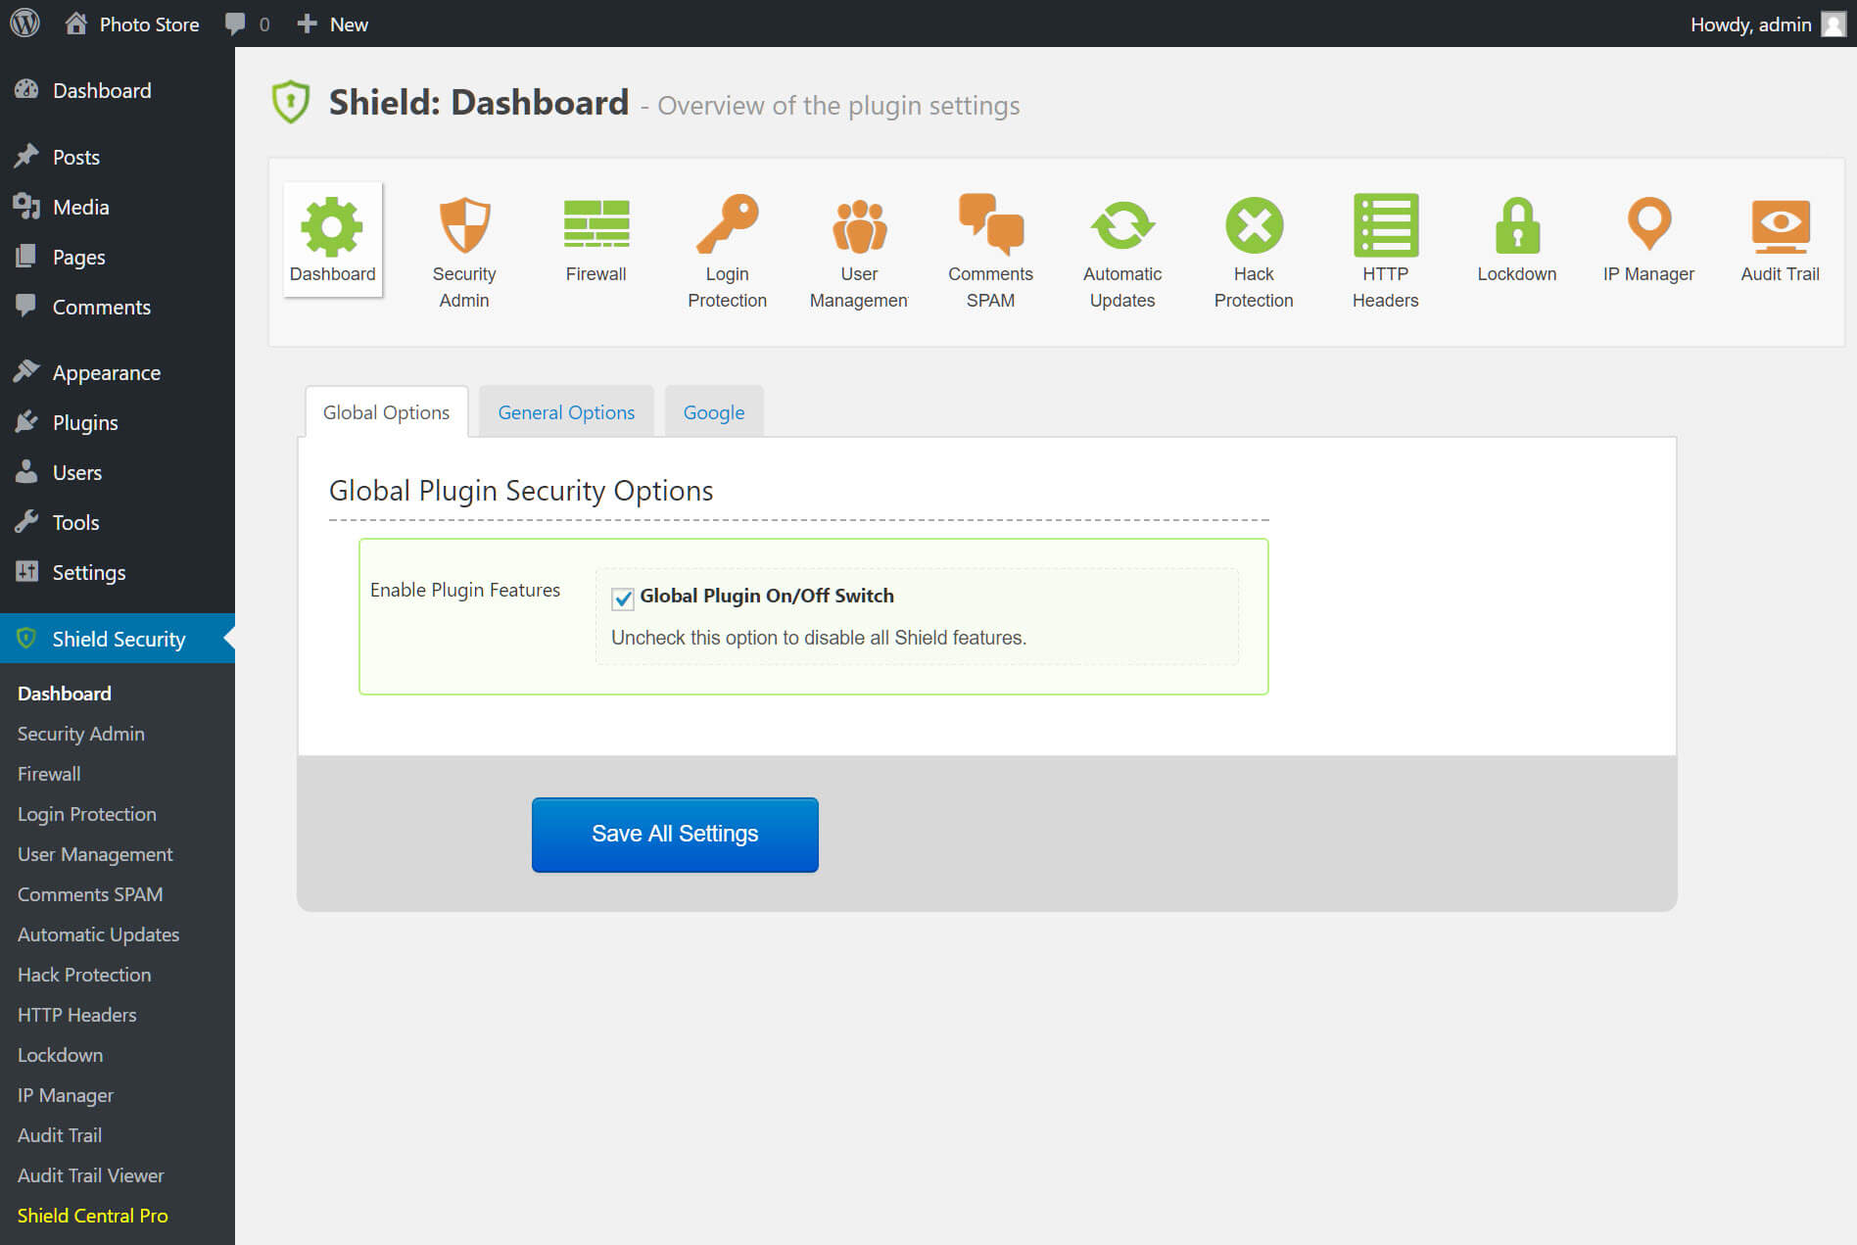Click the Media icon in sidebar
Viewport: 1857px width, 1245px height.
[x=26, y=207]
